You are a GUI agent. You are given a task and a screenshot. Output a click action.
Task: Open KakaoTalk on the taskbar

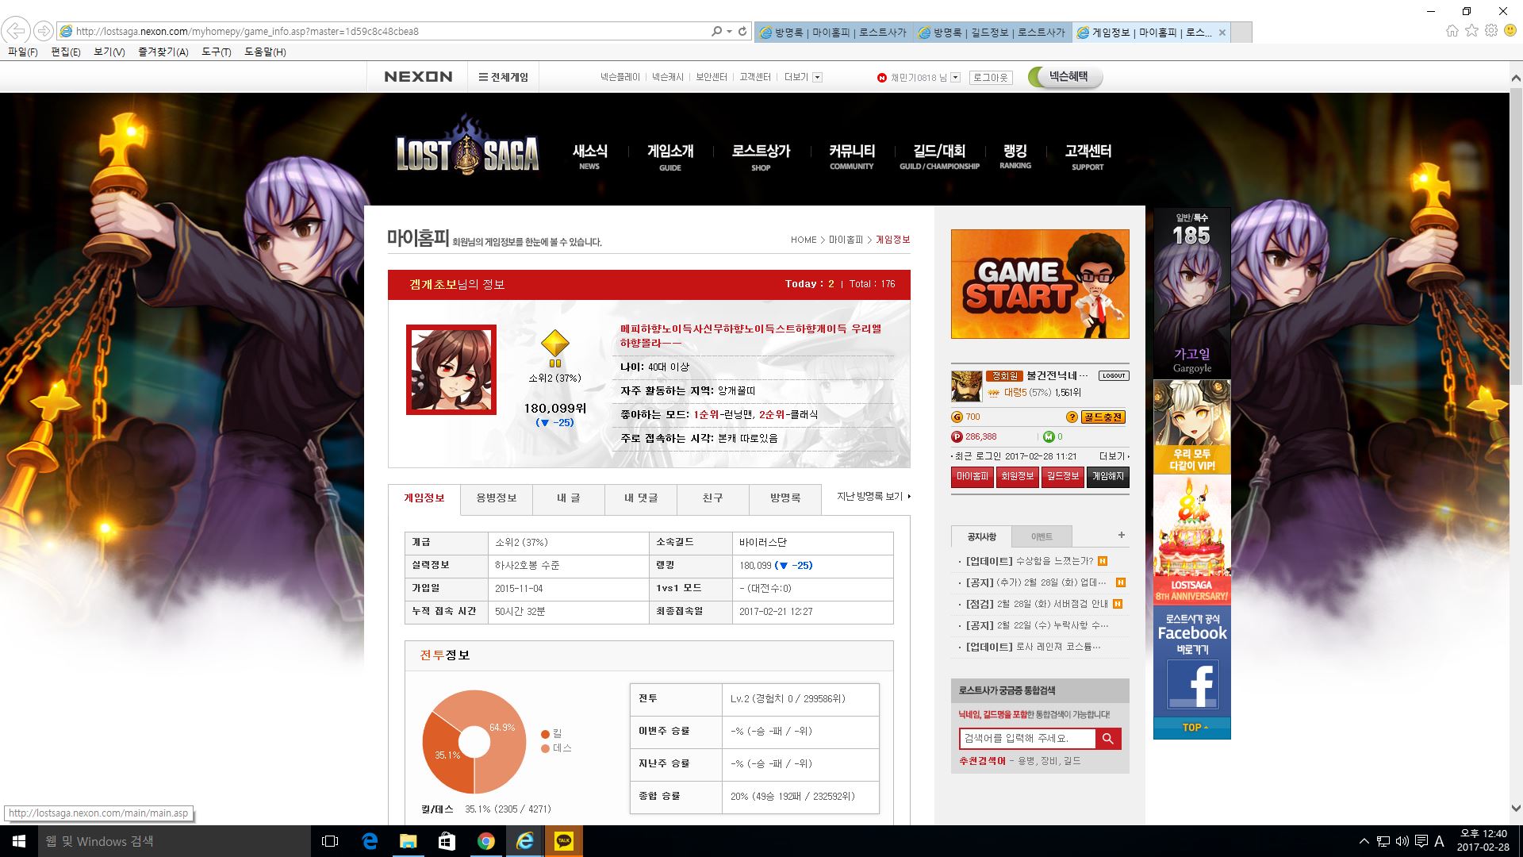564,841
